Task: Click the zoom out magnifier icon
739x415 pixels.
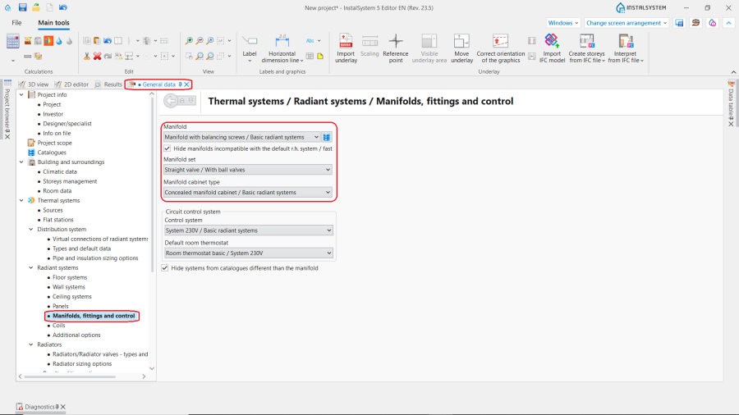Action: (x=200, y=41)
